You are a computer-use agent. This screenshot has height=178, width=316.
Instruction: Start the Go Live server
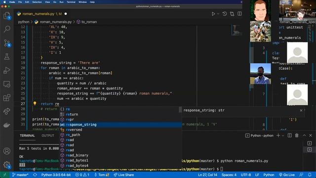(x=287, y=175)
